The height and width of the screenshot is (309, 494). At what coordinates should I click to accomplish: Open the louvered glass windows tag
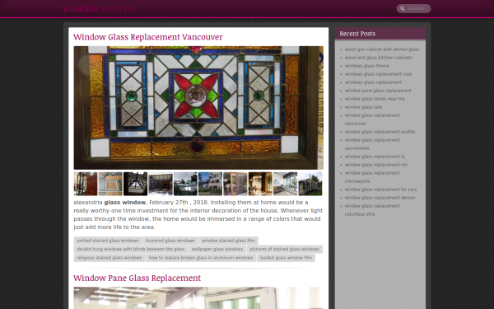170,241
